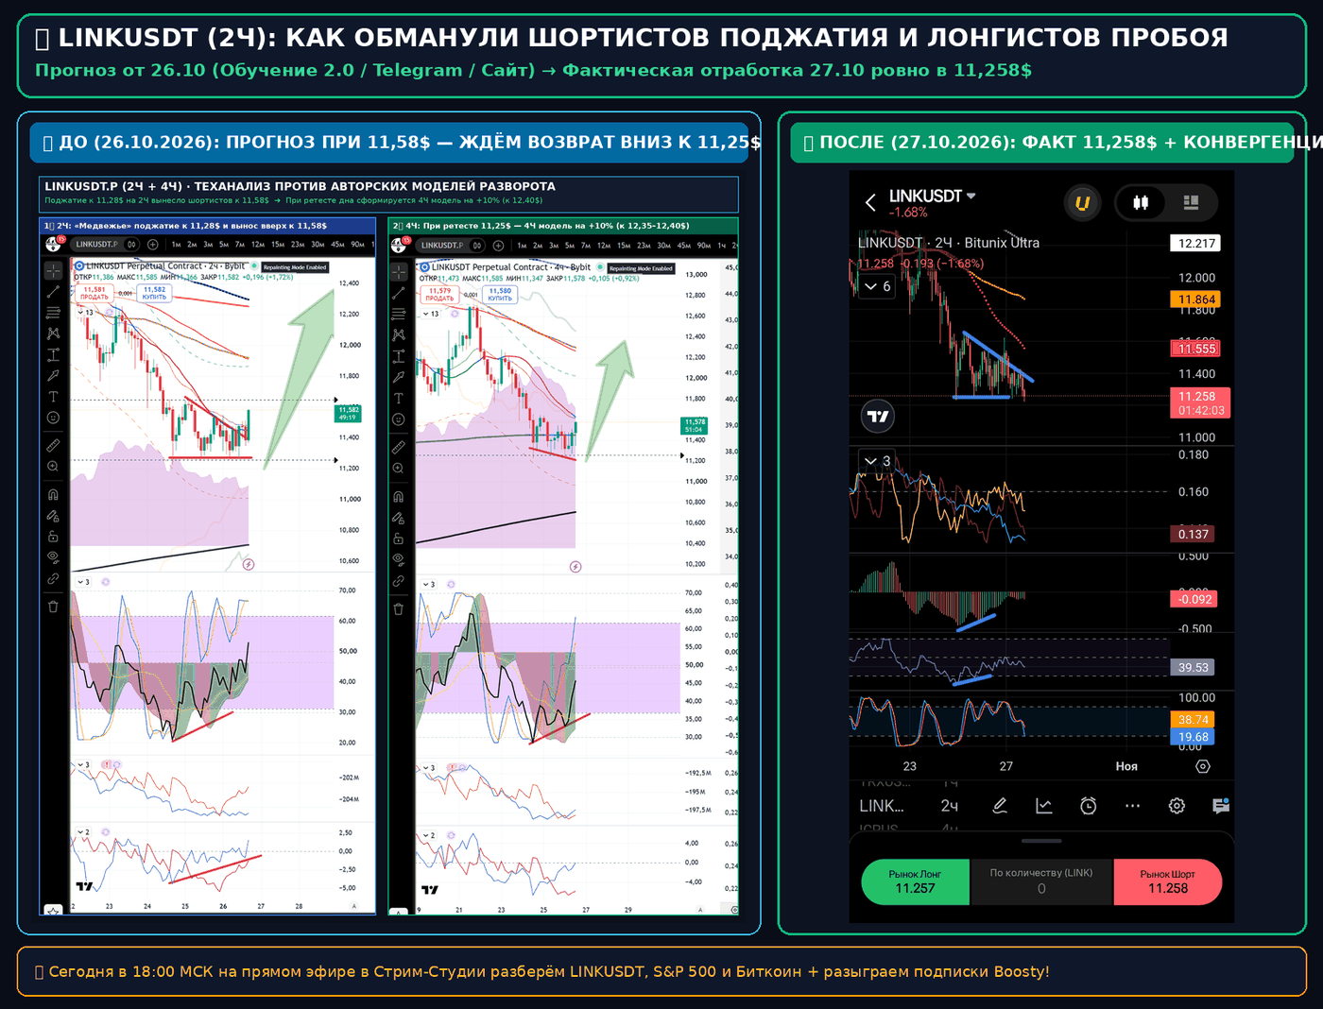Click the TradingView logo on the mobile chart

tap(878, 416)
